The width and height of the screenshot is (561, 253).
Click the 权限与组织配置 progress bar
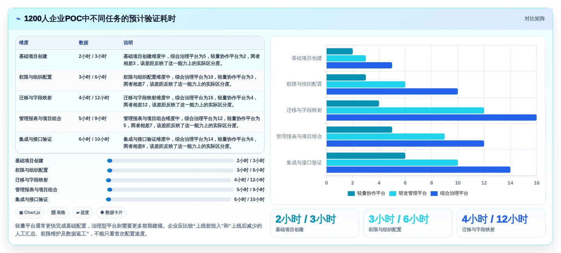point(170,170)
